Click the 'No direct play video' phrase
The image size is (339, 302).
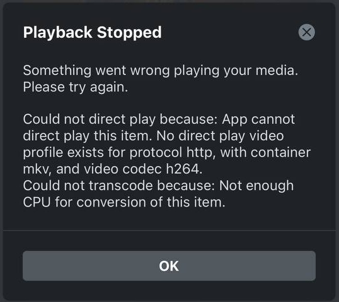tap(220, 136)
